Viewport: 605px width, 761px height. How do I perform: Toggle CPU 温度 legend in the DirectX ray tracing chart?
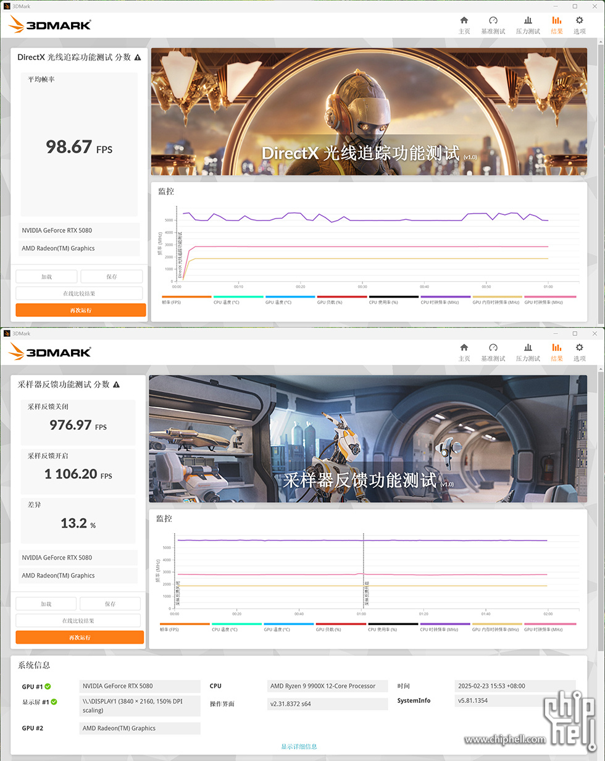click(239, 300)
